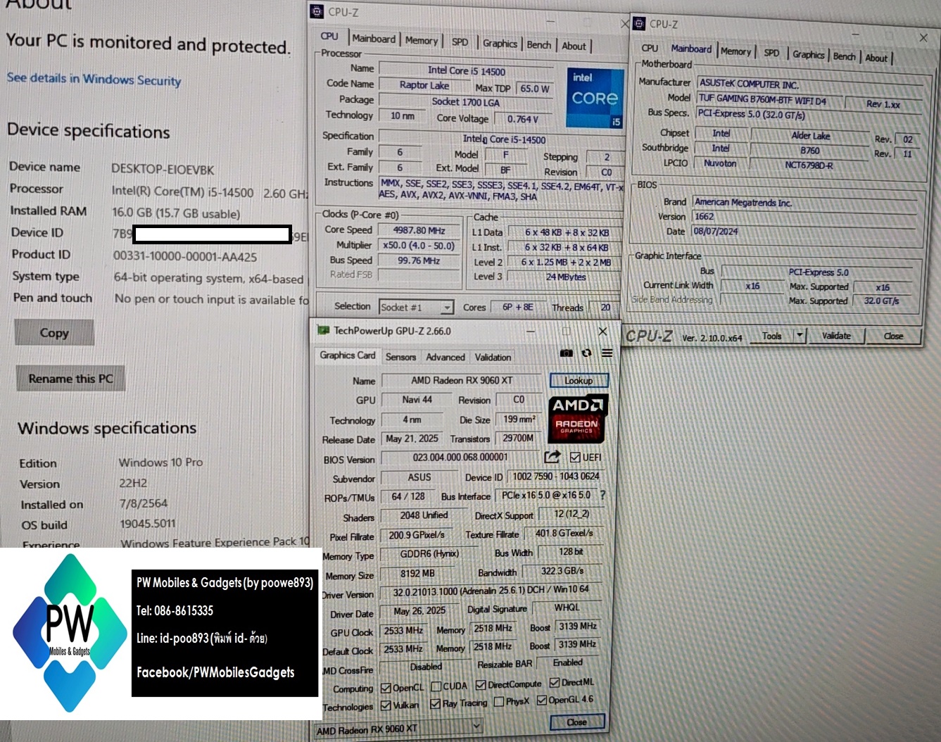This screenshot has width=941, height=742.
Task: Click the AMD Radeon Graphics logo
Action: [x=577, y=419]
